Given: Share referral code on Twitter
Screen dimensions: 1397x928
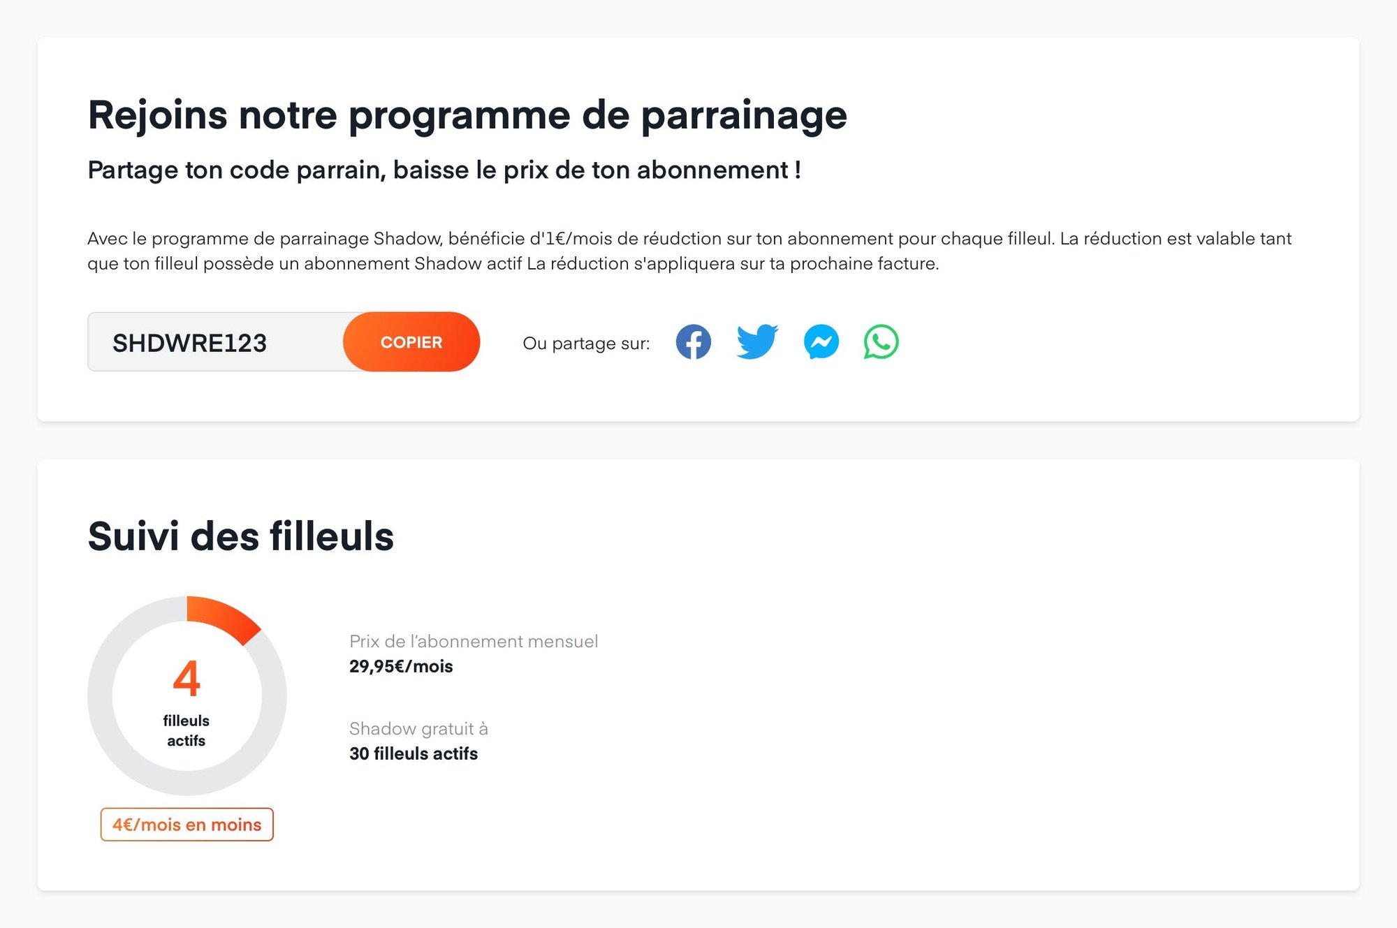Looking at the screenshot, I should (757, 341).
